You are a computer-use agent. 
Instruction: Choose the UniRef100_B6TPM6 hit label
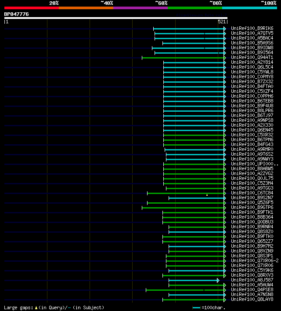pyautogui.click(x=252, y=139)
